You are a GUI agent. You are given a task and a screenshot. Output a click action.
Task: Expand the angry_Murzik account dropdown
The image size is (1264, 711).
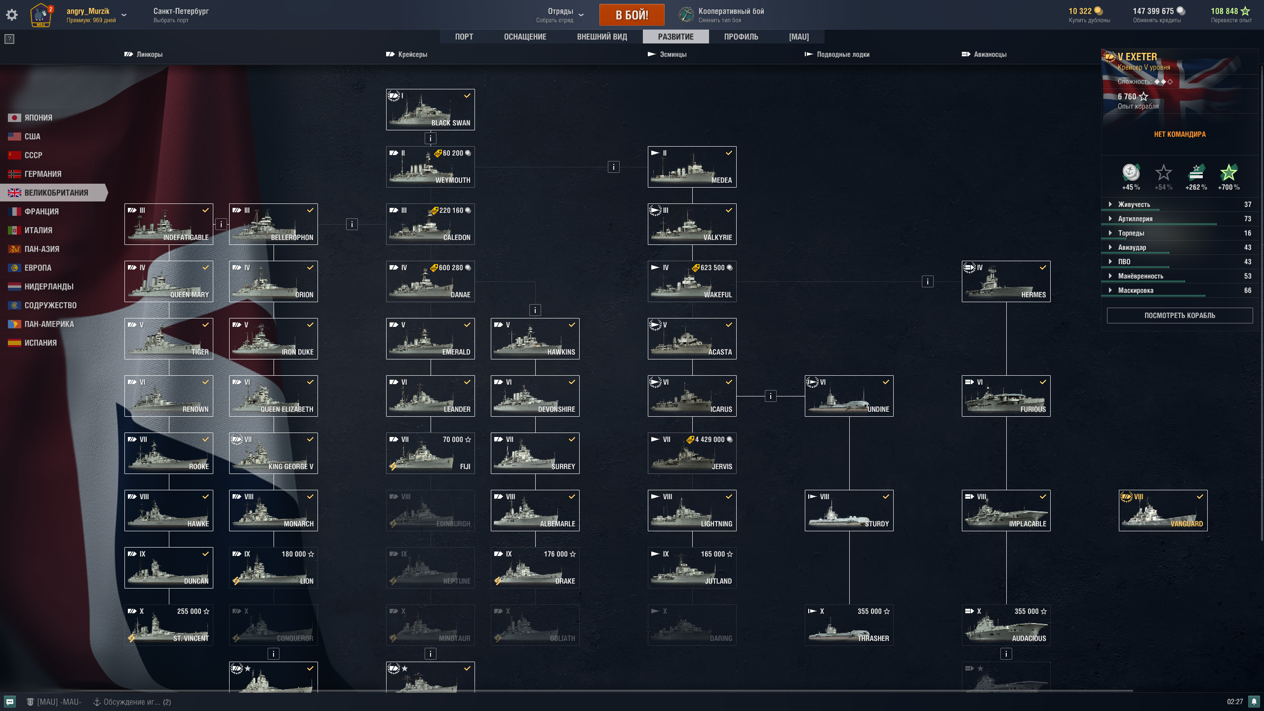[x=124, y=15]
